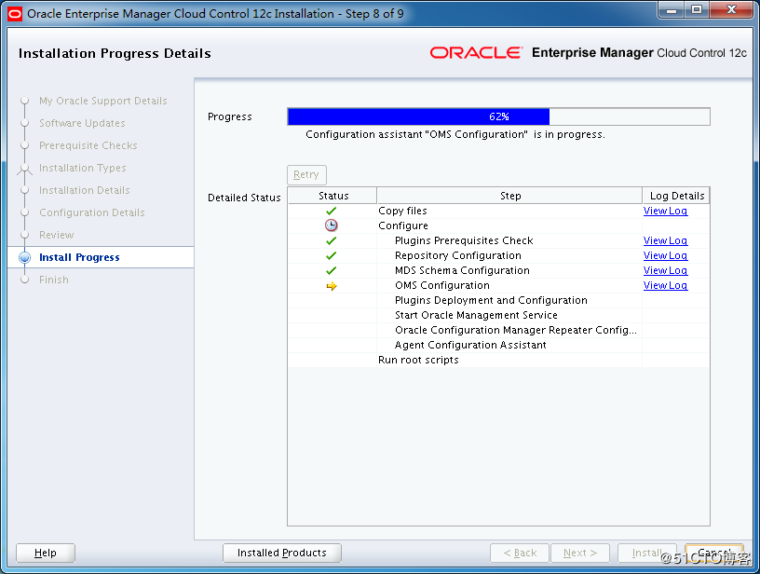Screen dimensions: 760x574
Task: Click the checkmark beside MDS Schema Configuration
Action: tap(331, 270)
